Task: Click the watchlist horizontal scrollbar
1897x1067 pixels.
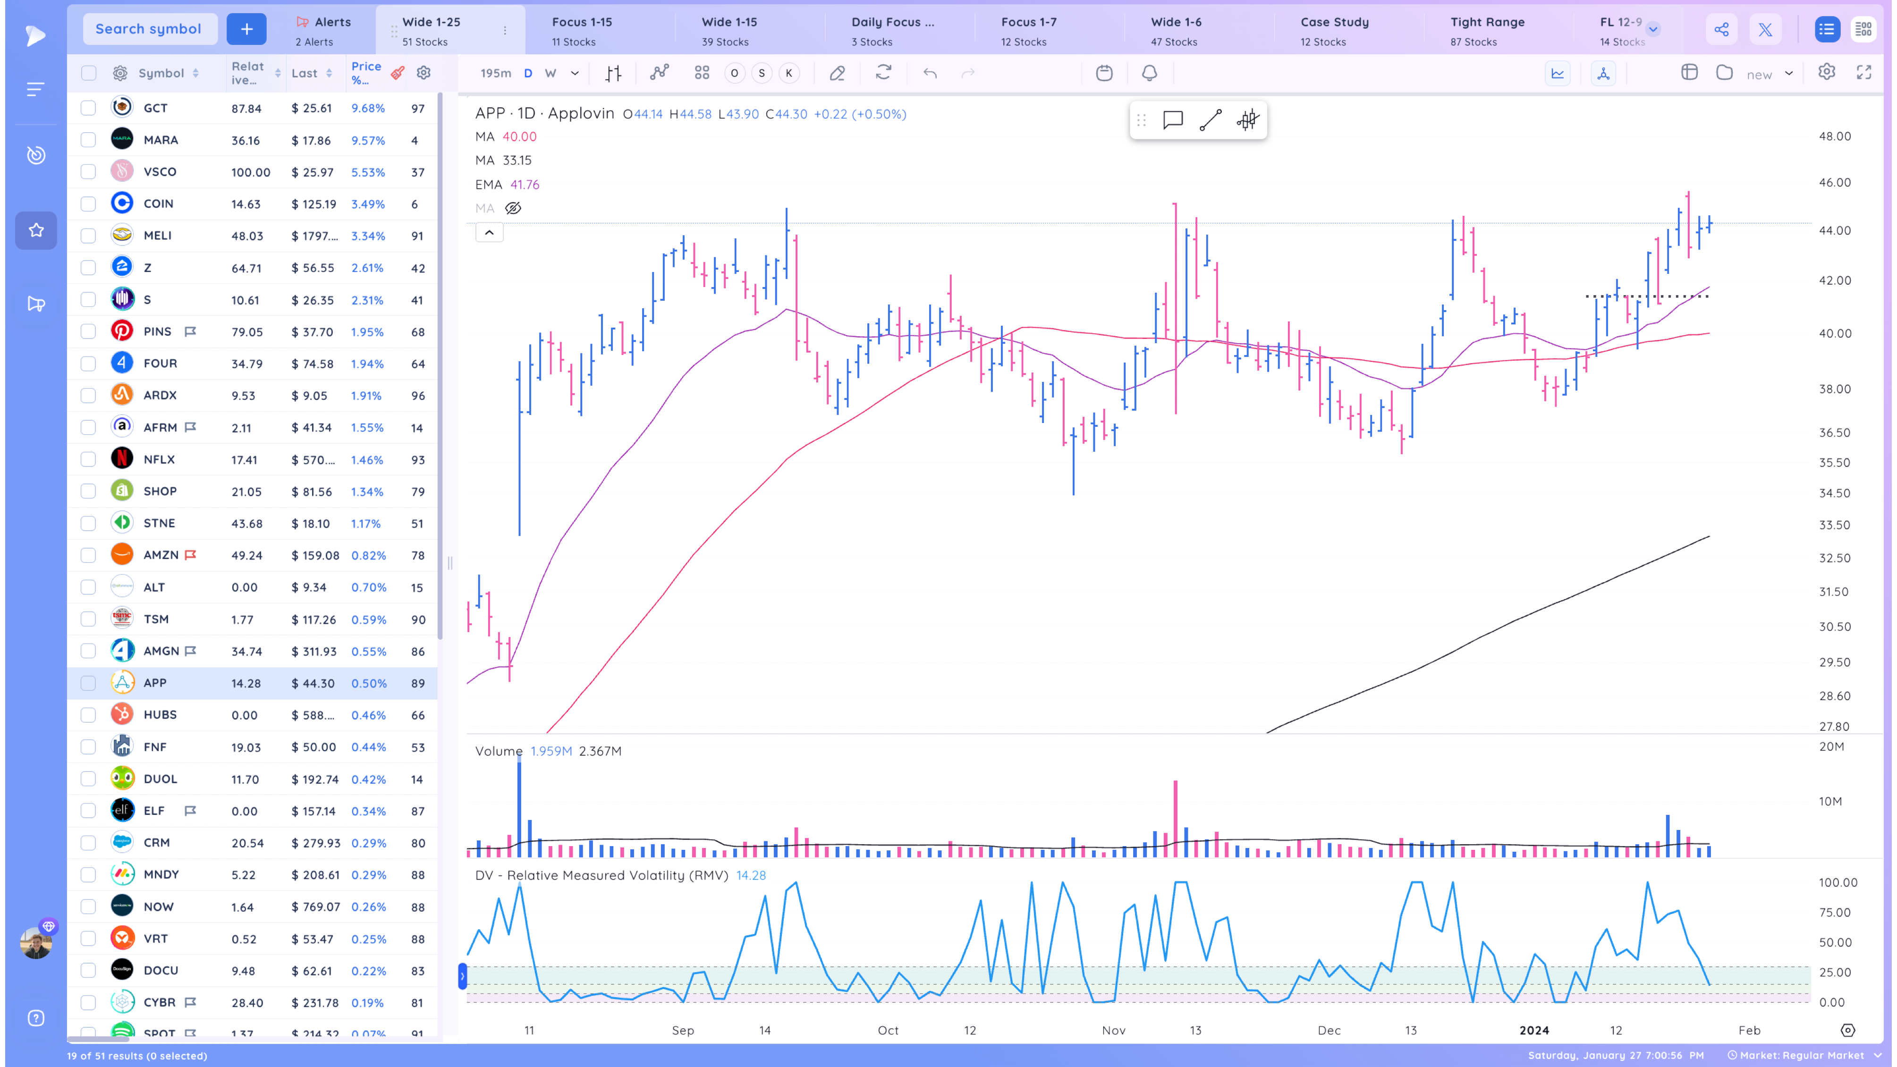Action: [x=99, y=1039]
